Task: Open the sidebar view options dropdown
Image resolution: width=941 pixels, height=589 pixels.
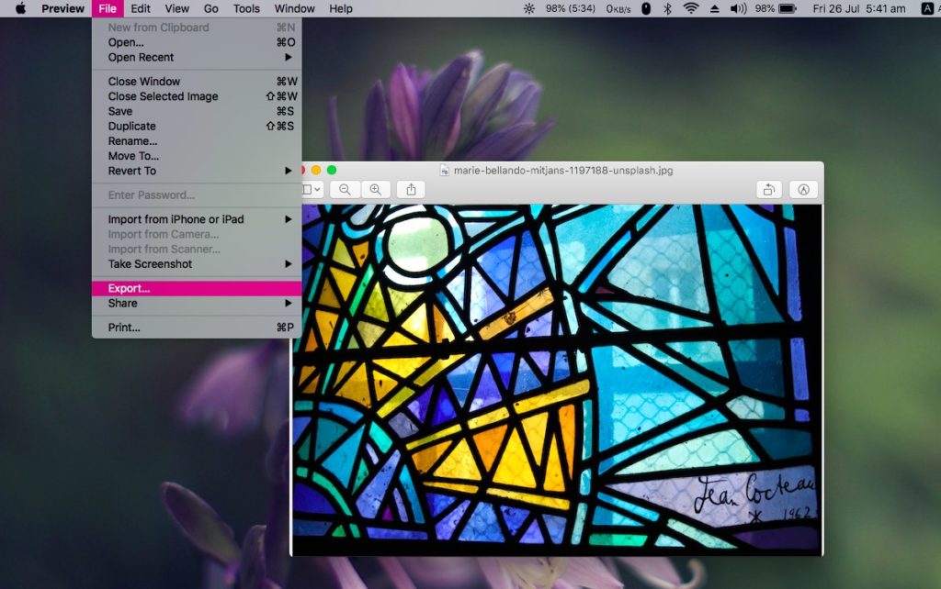Action: point(312,189)
